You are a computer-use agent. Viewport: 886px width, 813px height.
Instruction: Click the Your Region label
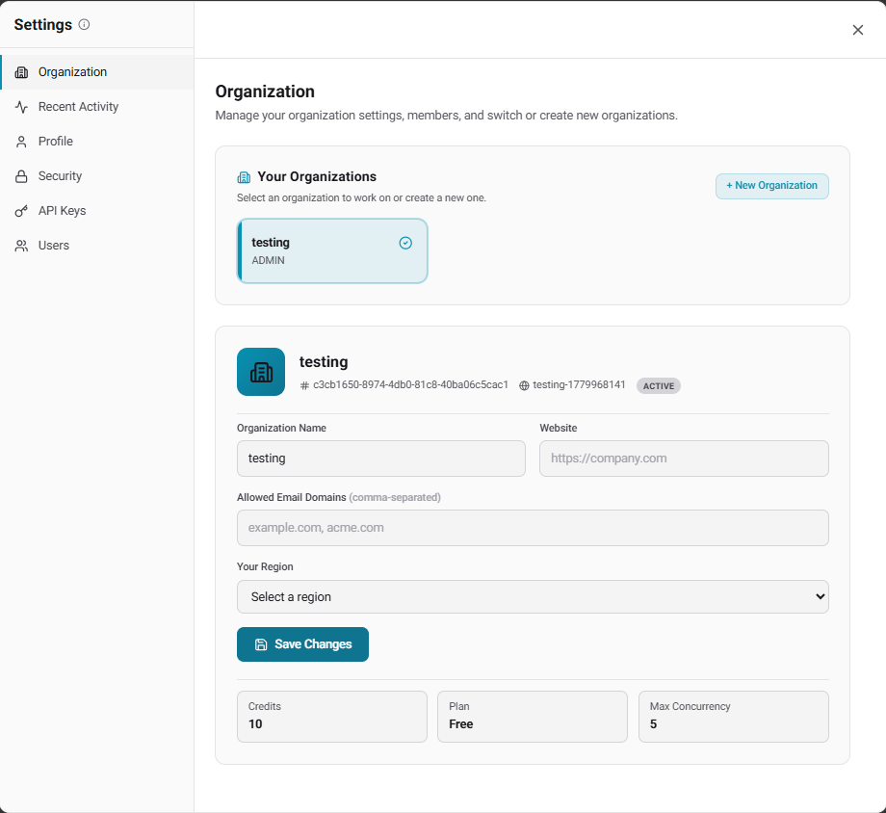(265, 566)
